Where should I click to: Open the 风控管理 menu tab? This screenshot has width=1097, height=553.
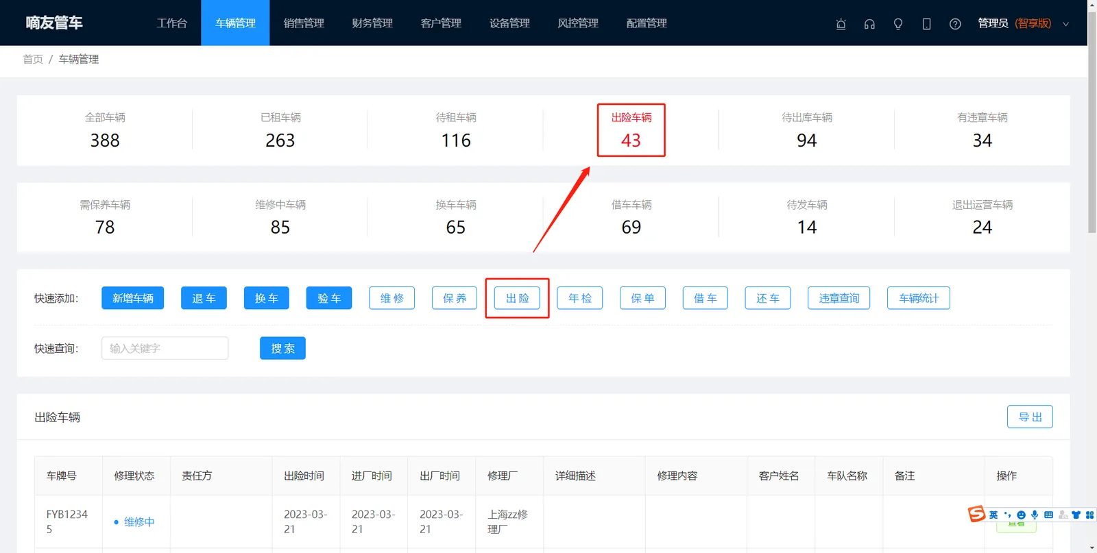pos(578,23)
